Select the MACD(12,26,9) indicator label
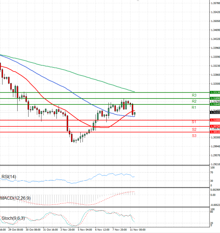The width and height of the screenshot is (220, 233). tap(15, 198)
